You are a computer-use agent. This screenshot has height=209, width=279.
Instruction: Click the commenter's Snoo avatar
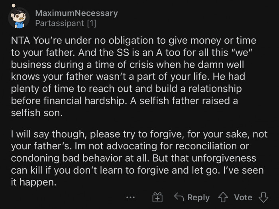point(19,18)
